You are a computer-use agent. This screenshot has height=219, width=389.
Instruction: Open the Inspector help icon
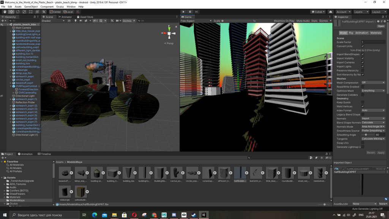(x=378, y=21)
